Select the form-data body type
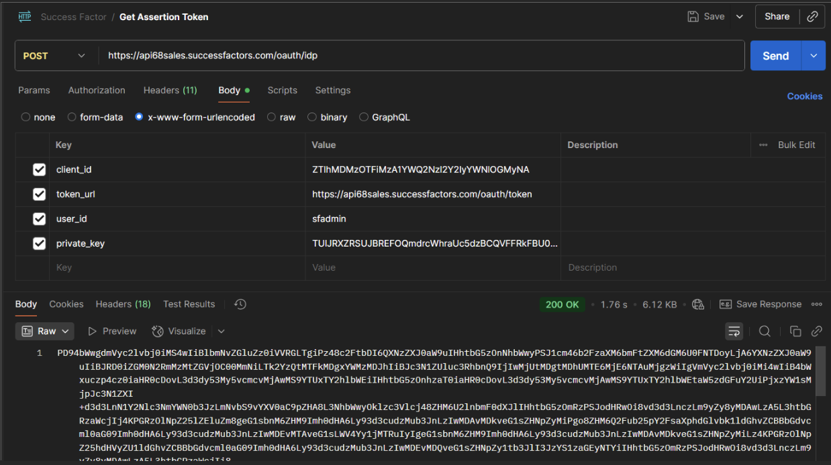Viewport: 831px width, 465px height. point(72,117)
